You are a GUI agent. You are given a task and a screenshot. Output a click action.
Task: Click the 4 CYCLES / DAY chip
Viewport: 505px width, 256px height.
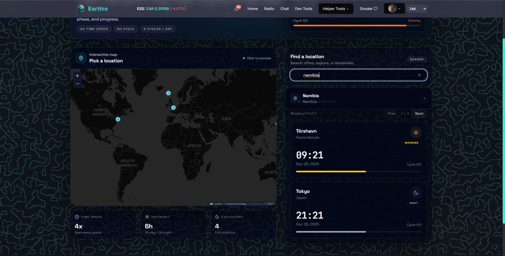point(158,29)
